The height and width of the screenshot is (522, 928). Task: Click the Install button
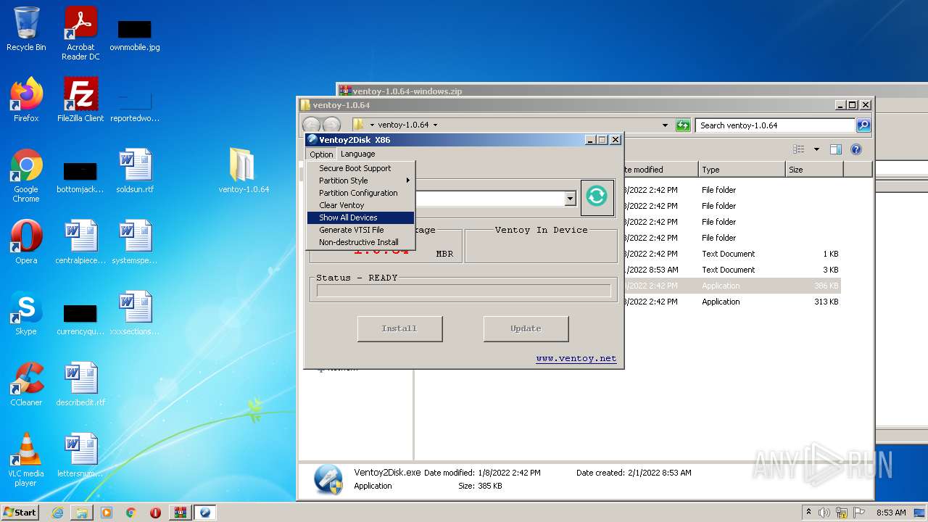(399, 328)
